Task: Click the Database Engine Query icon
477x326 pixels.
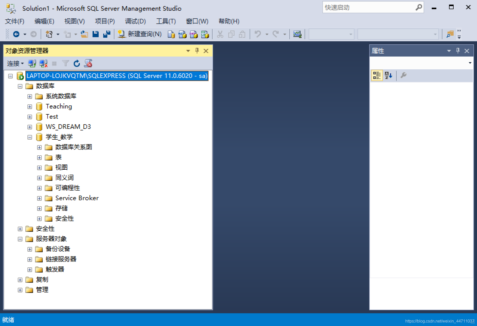Action: 171,34
